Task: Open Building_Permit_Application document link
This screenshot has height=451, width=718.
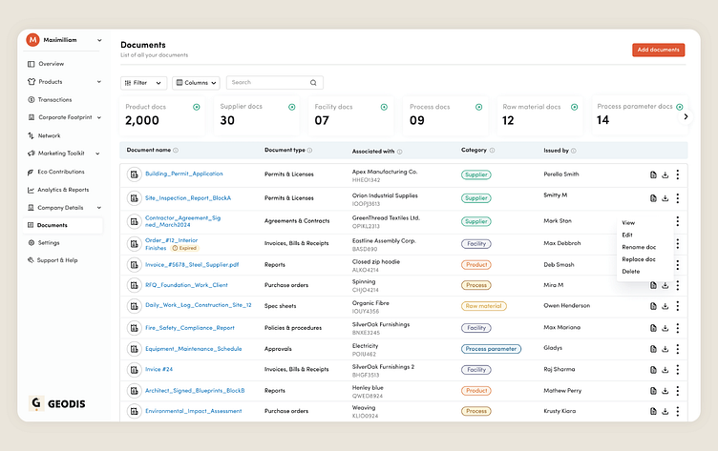Action: point(184,174)
